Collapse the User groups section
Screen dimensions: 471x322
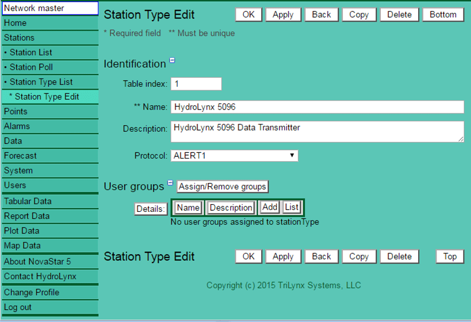click(x=170, y=182)
